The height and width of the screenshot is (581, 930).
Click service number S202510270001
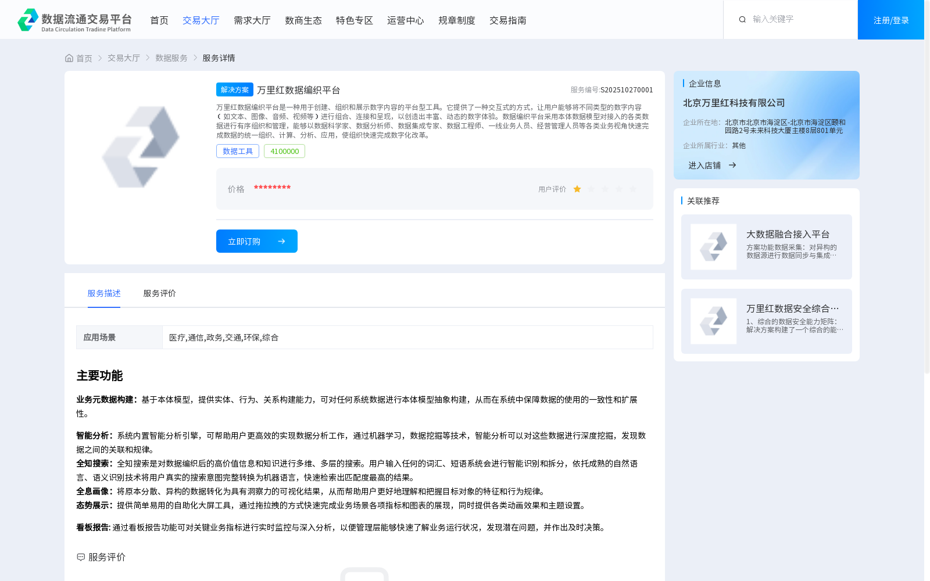click(627, 90)
